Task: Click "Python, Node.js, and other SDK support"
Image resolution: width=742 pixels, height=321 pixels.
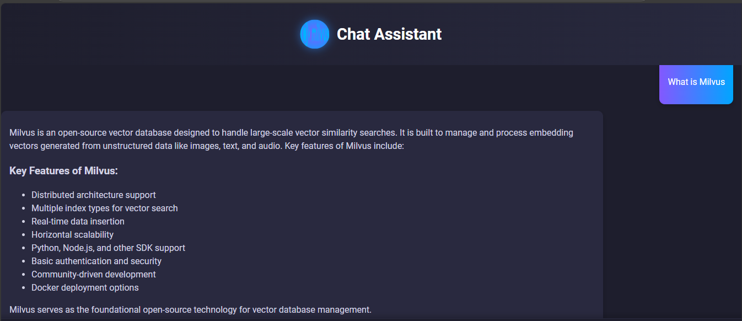Action: click(108, 248)
